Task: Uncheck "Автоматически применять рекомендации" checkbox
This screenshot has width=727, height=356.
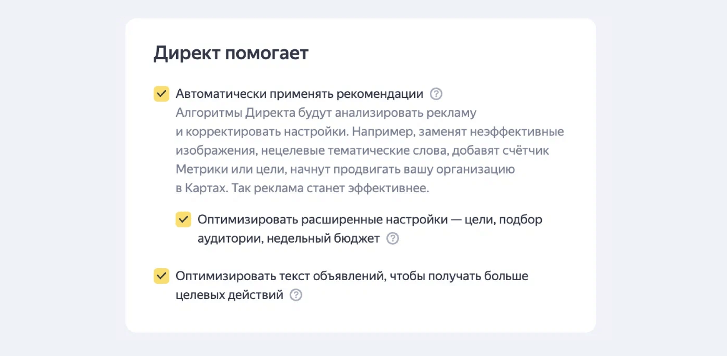Action: coord(161,94)
